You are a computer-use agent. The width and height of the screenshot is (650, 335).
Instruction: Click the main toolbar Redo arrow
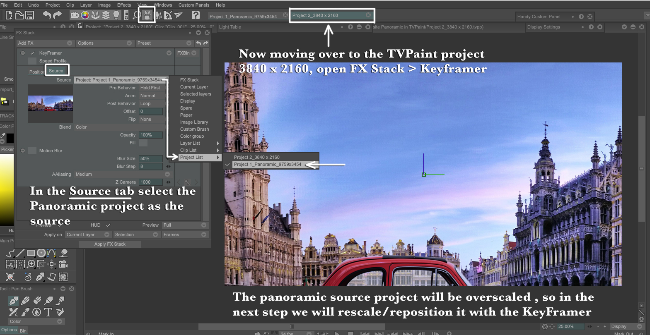[x=57, y=15]
